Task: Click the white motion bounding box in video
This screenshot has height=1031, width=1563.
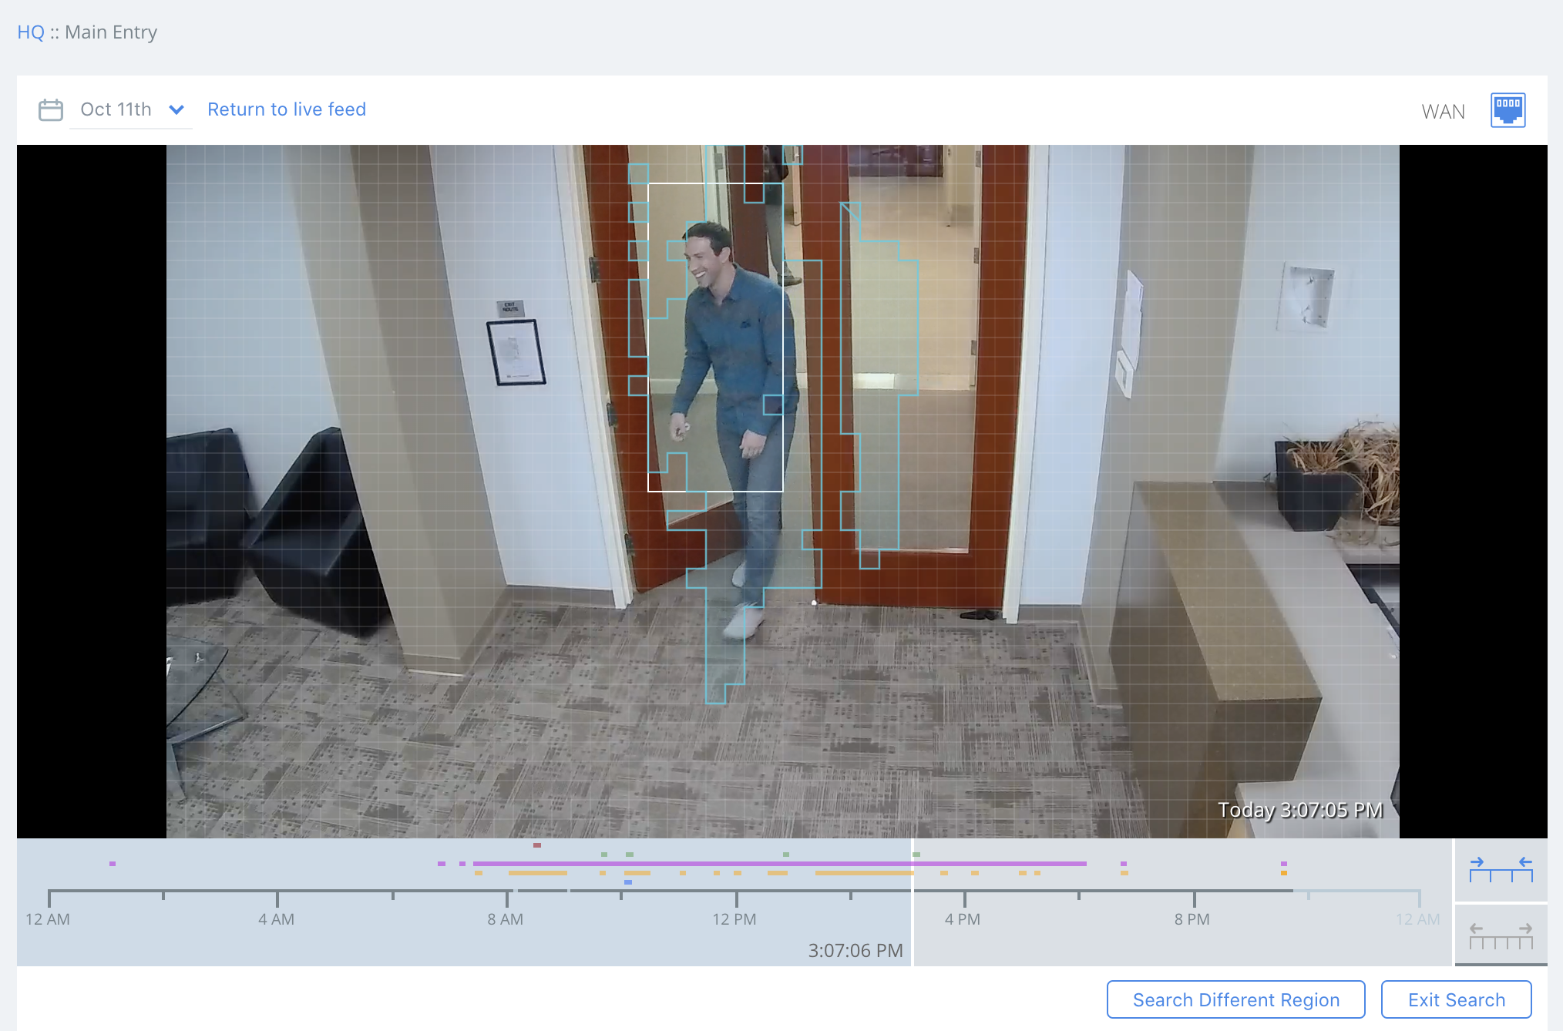Action: tap(715, 337)
